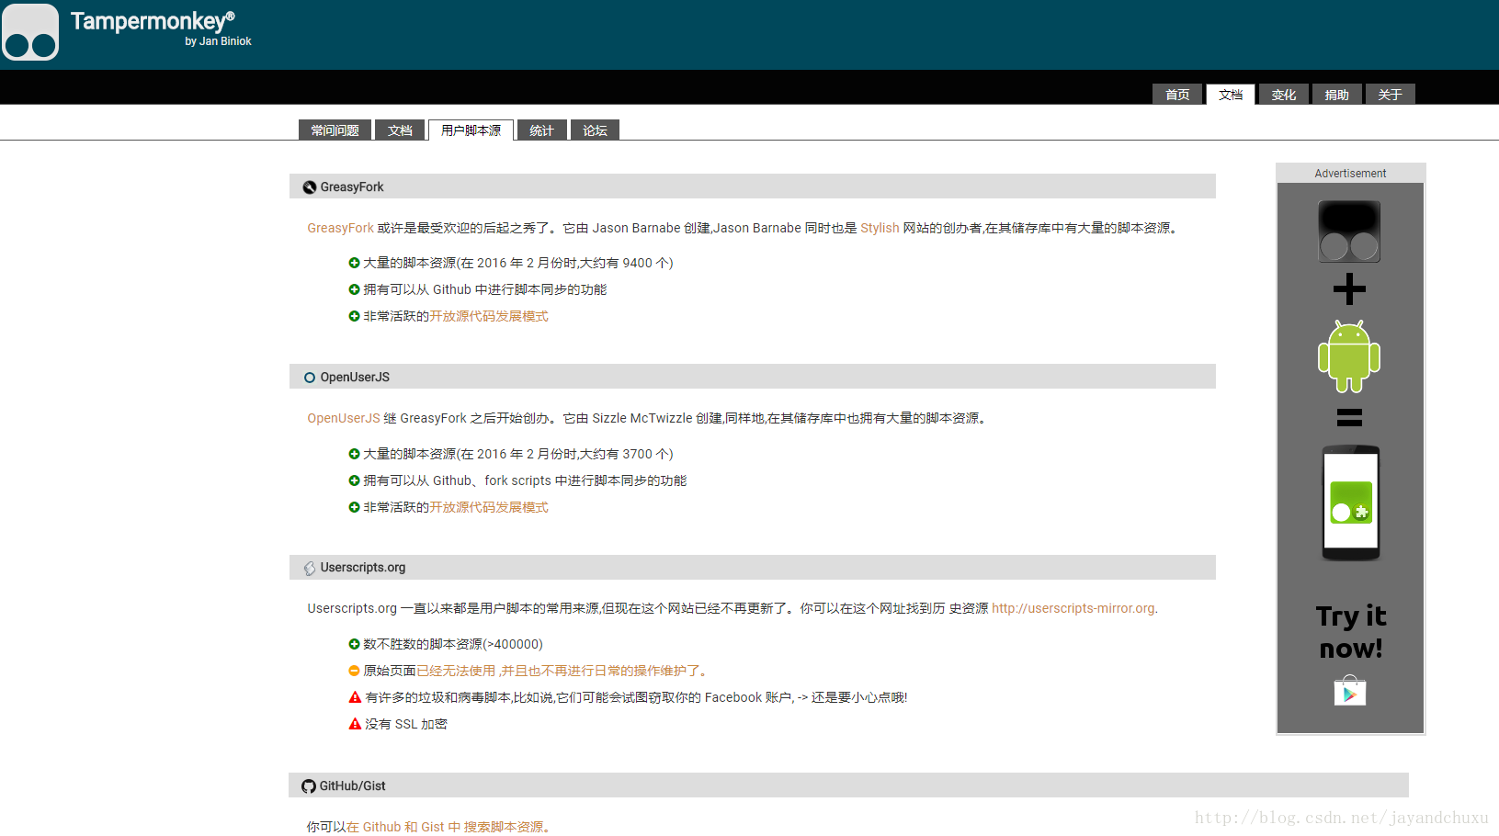The image size is (1499, 836).
Task: Follow the Stylish link
Action: [x=880, y=228]
